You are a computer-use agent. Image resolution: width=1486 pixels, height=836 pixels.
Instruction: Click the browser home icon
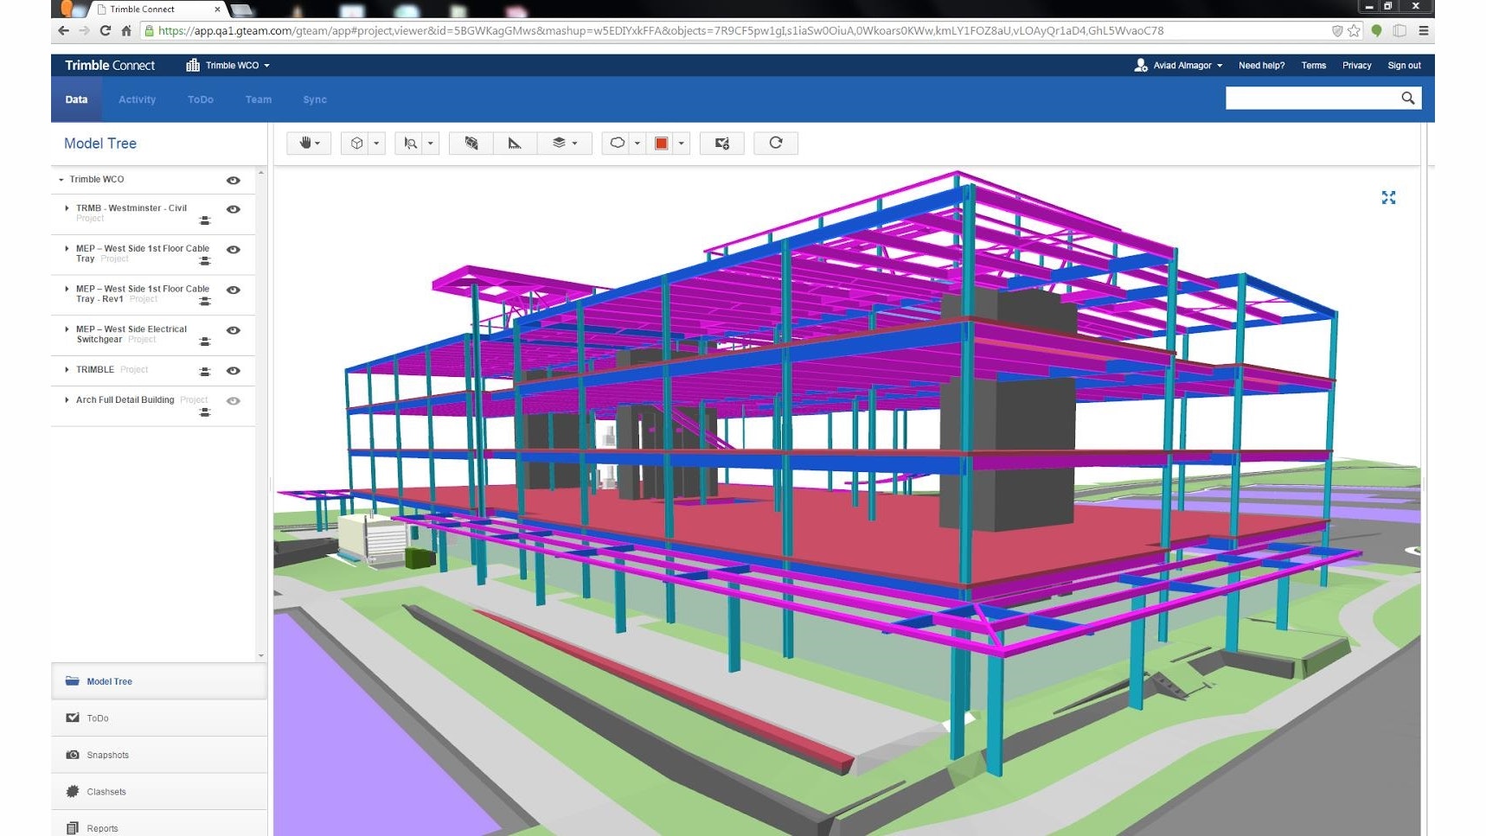(126, 30)
